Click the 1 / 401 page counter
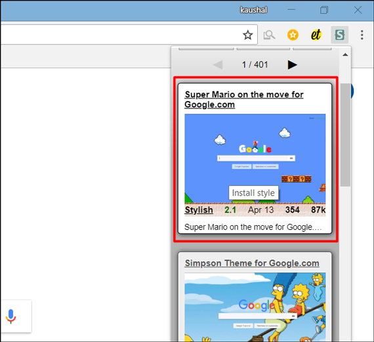Screen dimensions: 374x342 (x=255, y=65)
